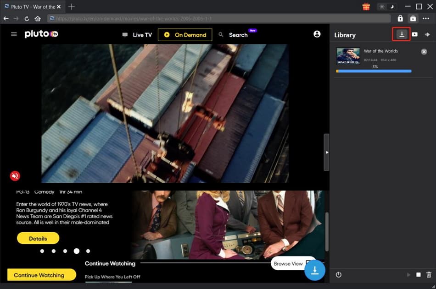Switch to the On Demand tab
Screen dimensions: 436x289
(185, 34)
